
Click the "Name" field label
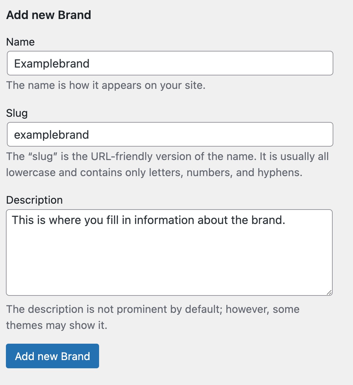pos(20,42)
